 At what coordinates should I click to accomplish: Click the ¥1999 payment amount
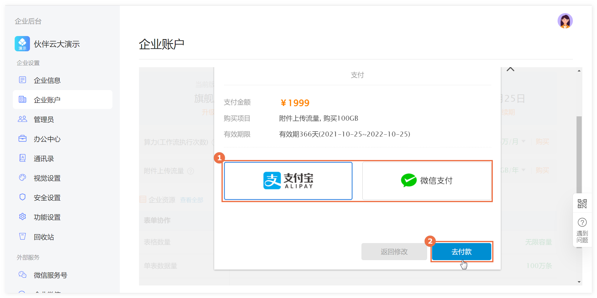click(295, 103)
